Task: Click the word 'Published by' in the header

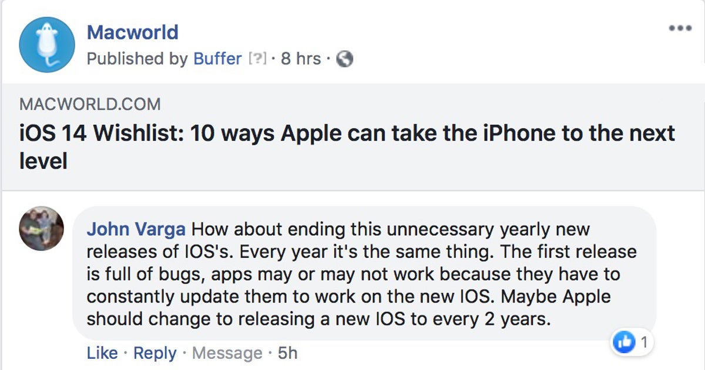Action: click(137, 59)
